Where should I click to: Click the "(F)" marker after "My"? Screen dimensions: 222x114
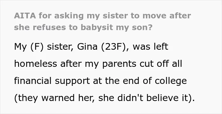pyautogui.click(x=37, y=47)
